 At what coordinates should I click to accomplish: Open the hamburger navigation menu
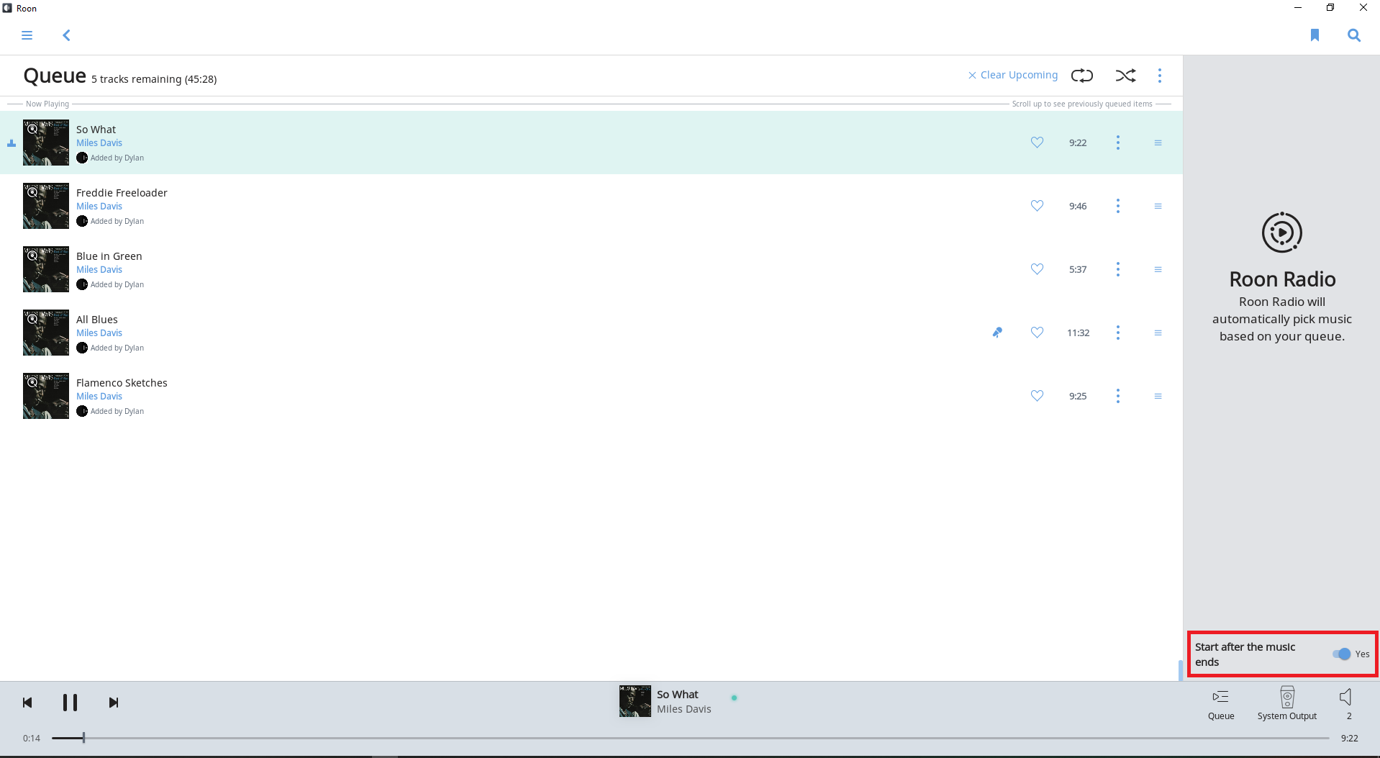(27, 35)
